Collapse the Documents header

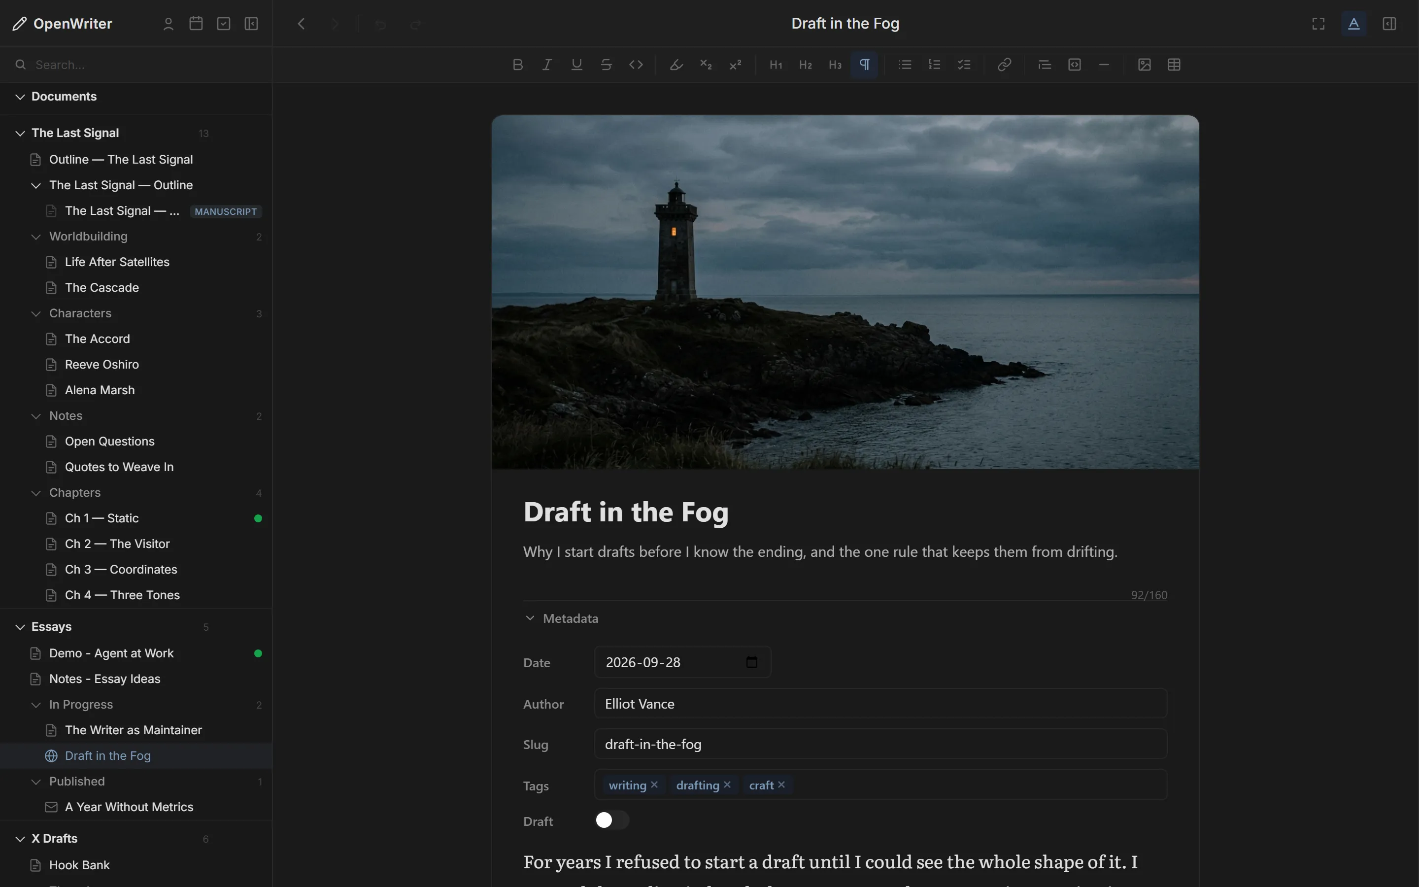click(20, 96)
